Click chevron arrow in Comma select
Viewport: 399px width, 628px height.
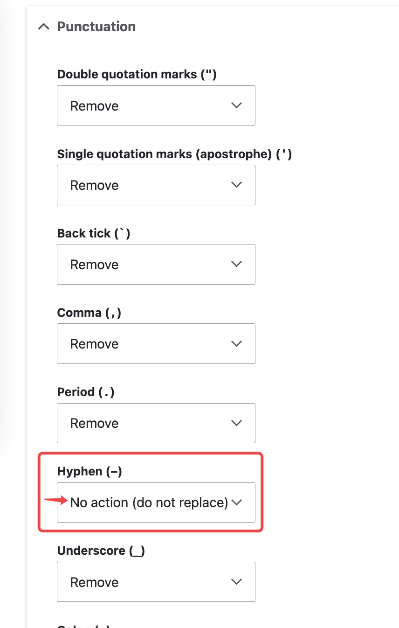(x=237, y=343)
